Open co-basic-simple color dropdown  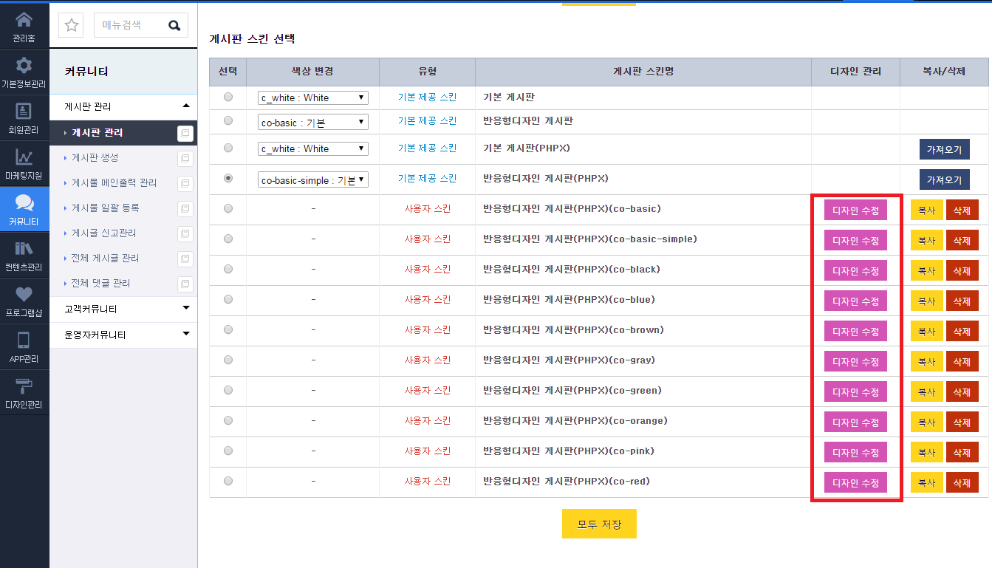(313, 179)
